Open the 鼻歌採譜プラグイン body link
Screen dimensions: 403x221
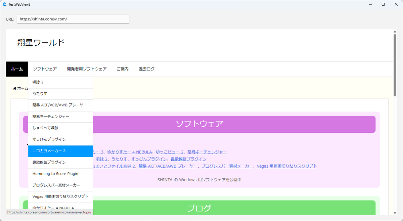click(188, 159)
